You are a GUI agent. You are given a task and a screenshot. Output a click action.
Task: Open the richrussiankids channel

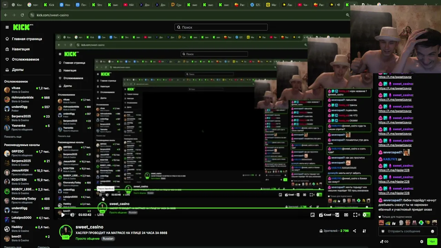[x=27, y=99]
